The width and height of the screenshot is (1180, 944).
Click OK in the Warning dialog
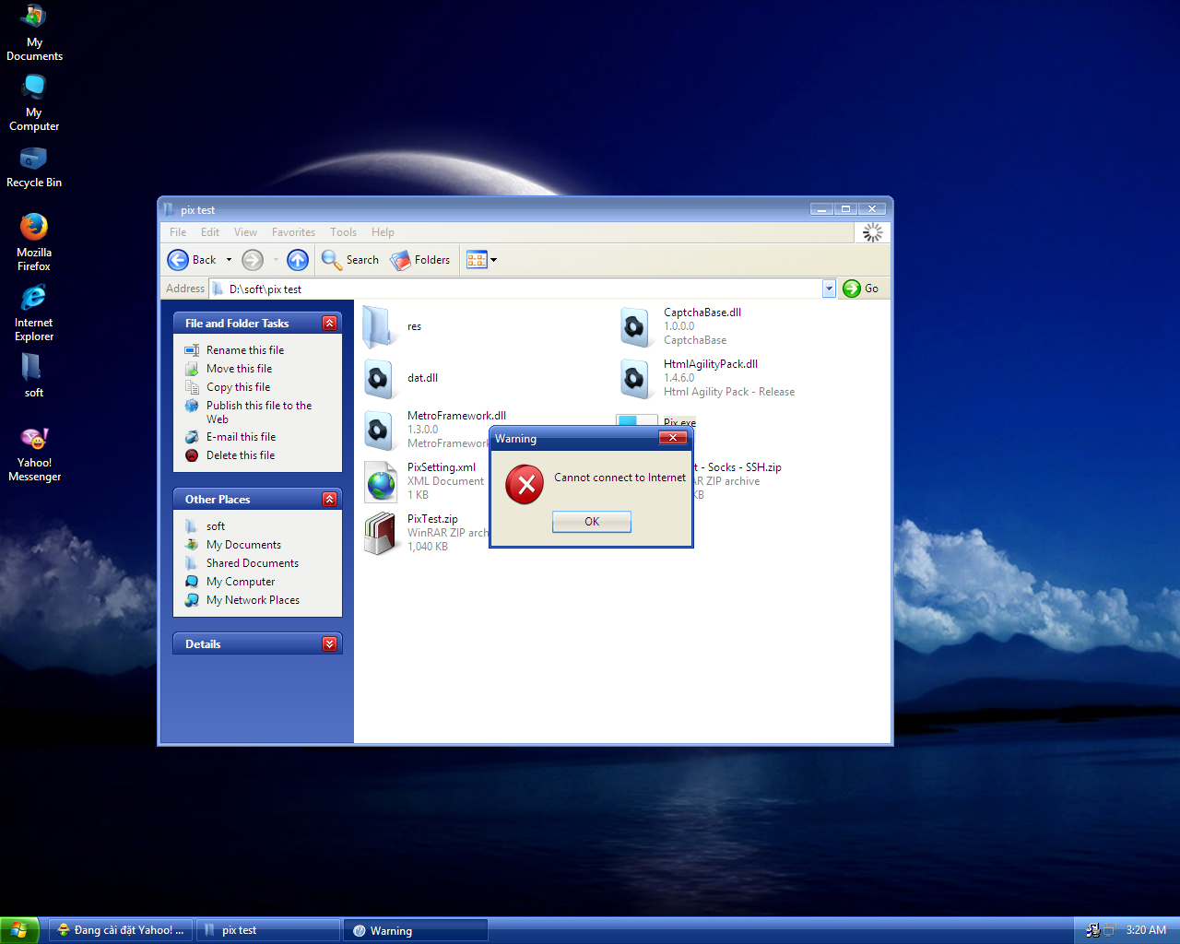coord(591,522)
